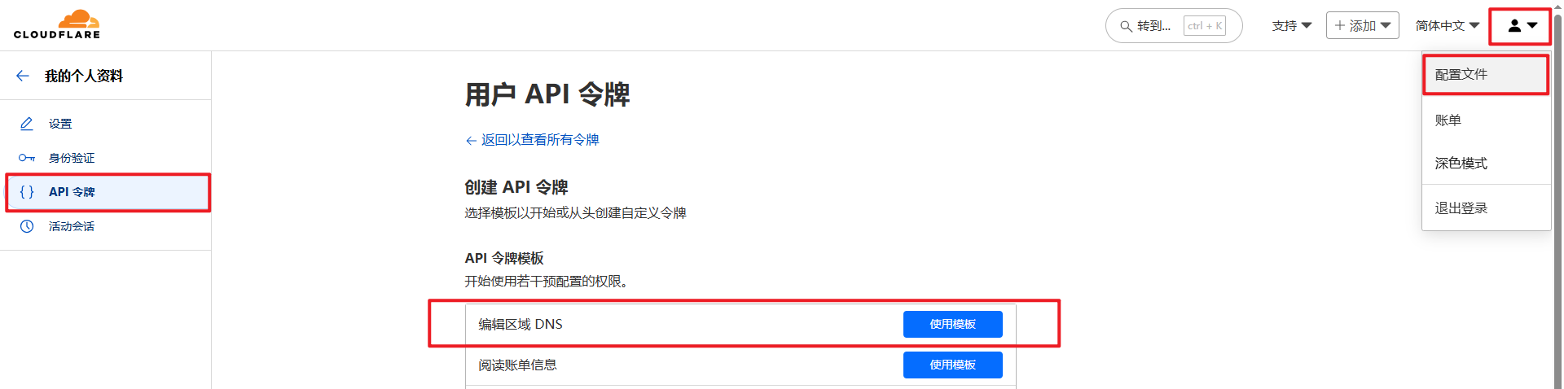Click the key icon for 身份验证
The image size is (1564, 389).
coord(27,158)
